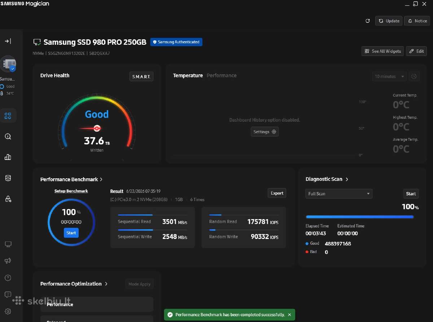Open the performance benchmark bar-chart icon
433x322 pixels.
coord(8,157)
